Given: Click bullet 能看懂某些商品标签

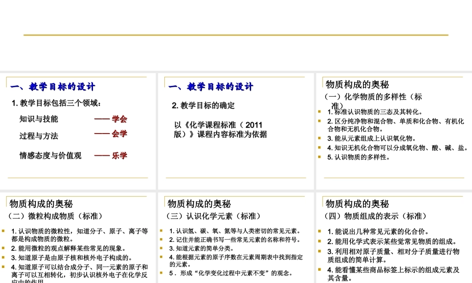Looking at the screenshot, I should 394,274.
